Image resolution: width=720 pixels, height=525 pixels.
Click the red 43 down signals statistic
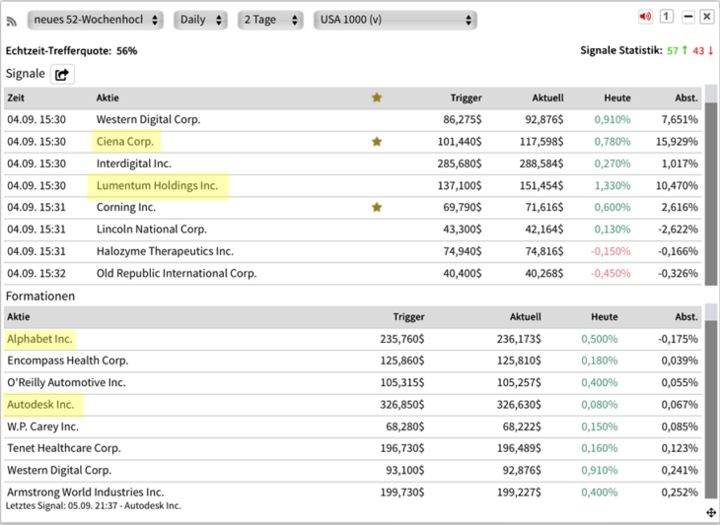703,50
